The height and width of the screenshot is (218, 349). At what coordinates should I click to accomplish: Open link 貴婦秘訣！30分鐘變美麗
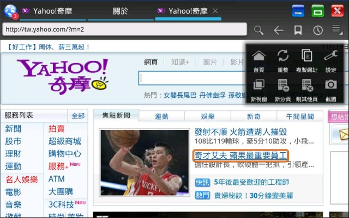click(x=253, y=196)
